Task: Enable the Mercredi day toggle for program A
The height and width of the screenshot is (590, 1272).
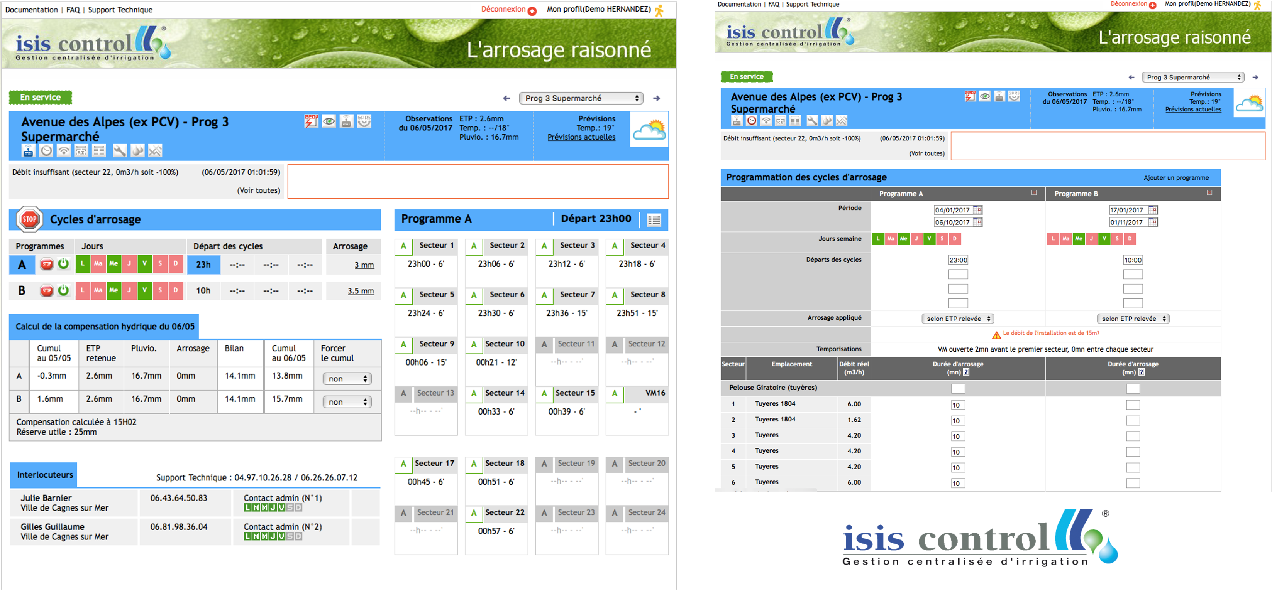Action: (x=113, y=265)
